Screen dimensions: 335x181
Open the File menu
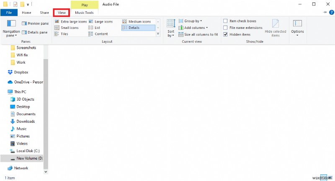9,13
